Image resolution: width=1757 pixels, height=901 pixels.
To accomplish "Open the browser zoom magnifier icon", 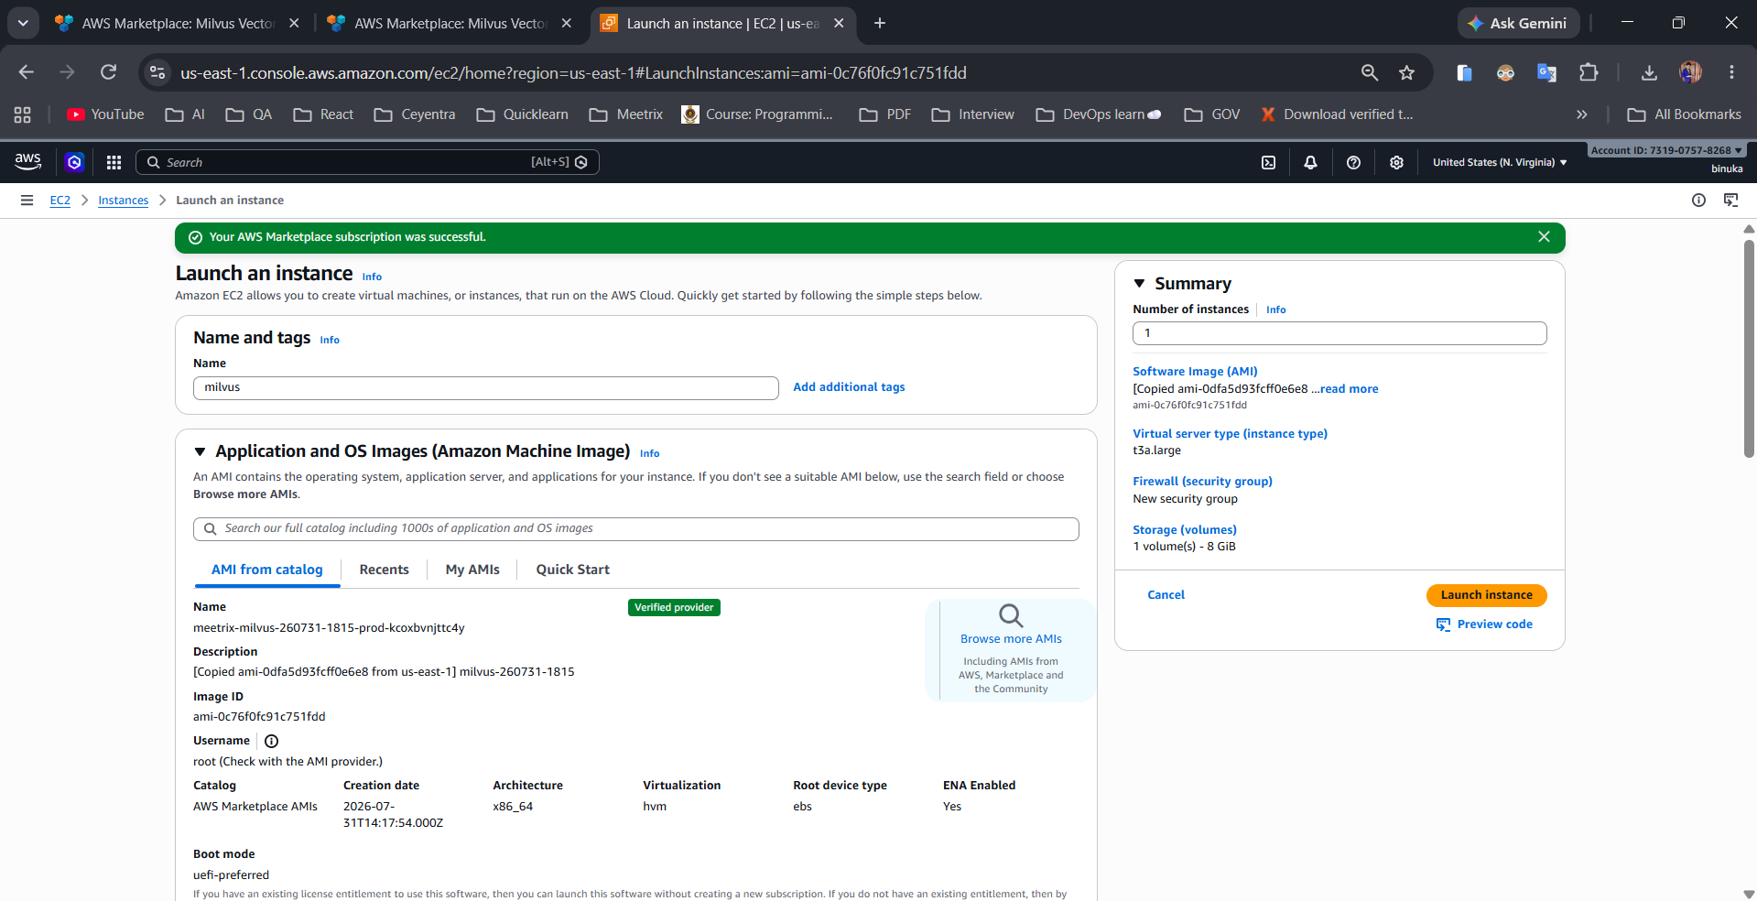I will point(1369,72).
